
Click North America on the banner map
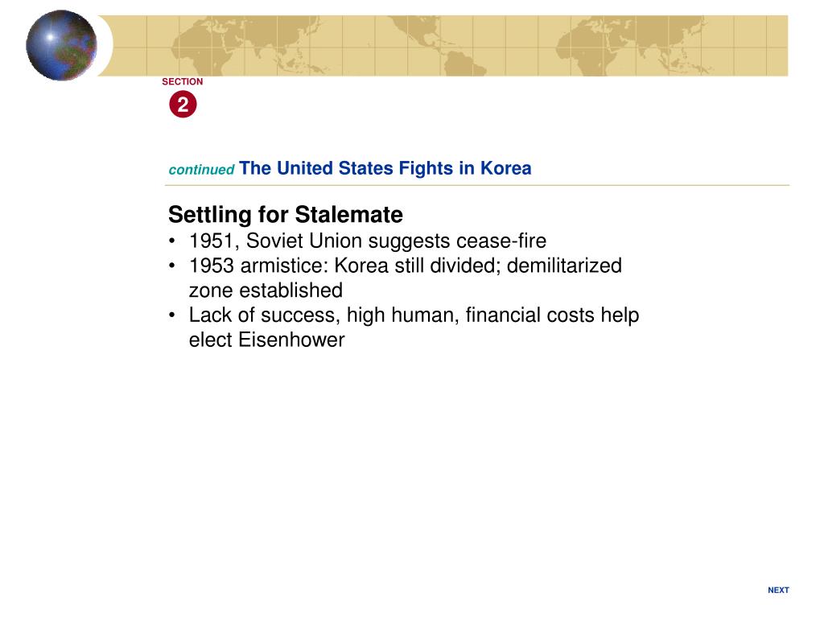(x=414, y=31)
